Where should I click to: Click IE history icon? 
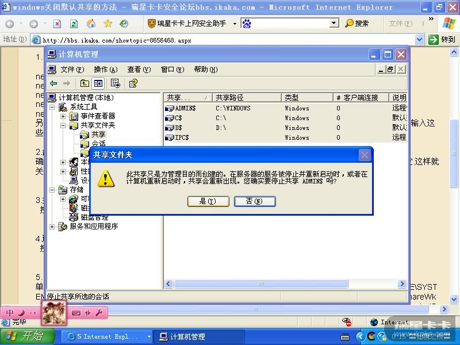click(124, 24)
